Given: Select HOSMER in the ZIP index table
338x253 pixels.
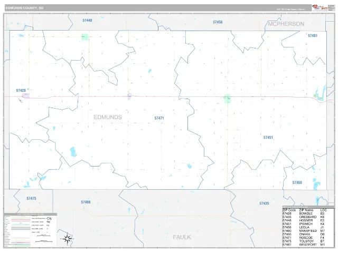Looking at the screenshot, I should point(306,220).
